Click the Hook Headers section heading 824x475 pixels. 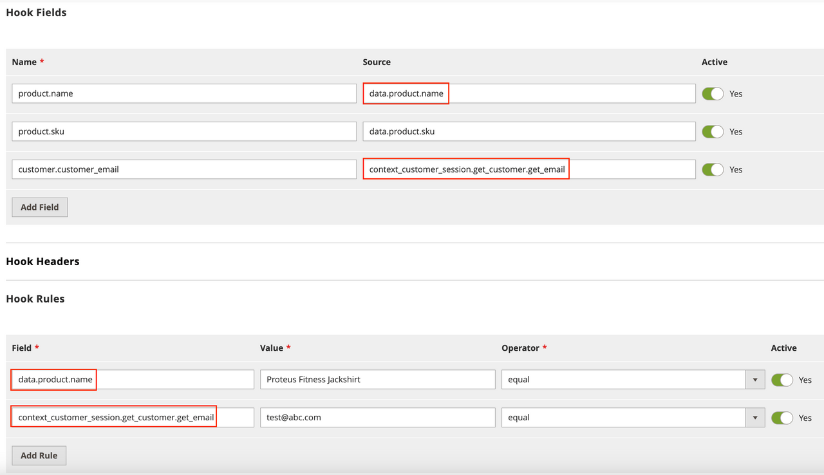point(42,261)
